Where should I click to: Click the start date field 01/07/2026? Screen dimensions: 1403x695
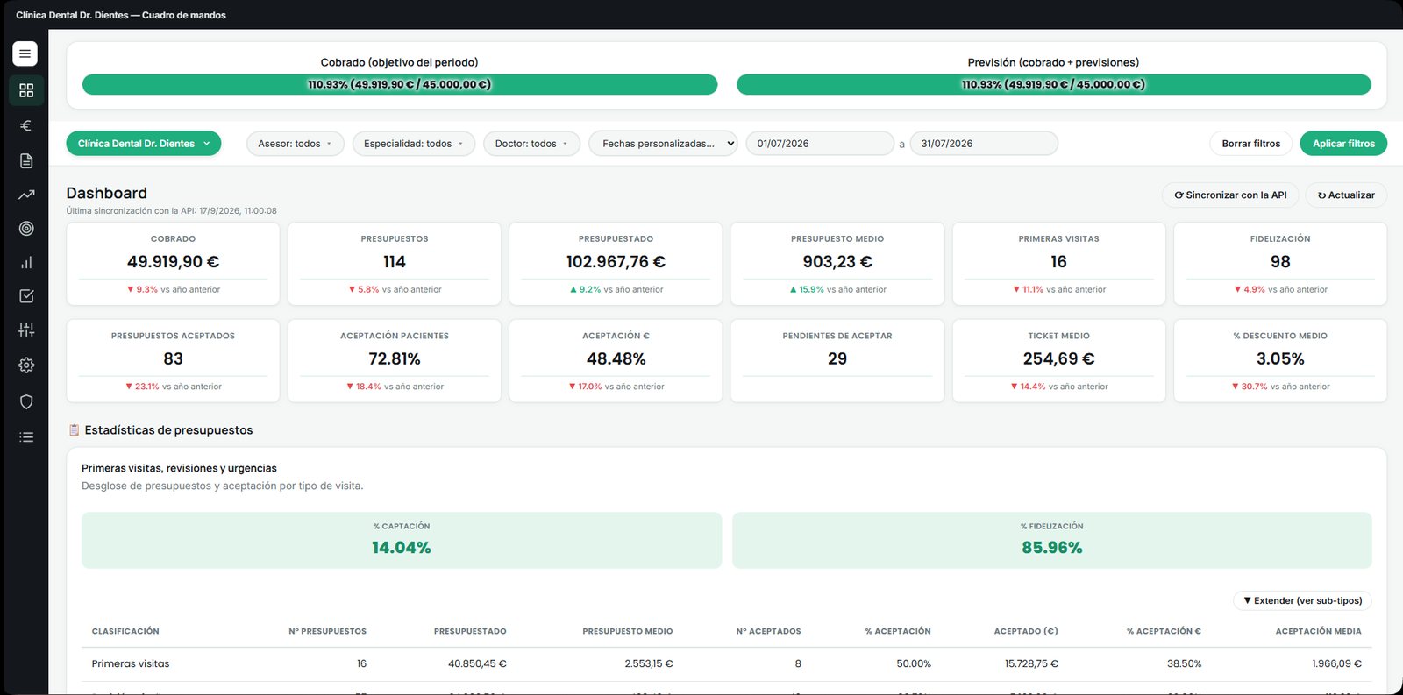point(820,144)
